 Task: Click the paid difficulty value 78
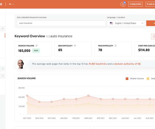pos(100,50)
